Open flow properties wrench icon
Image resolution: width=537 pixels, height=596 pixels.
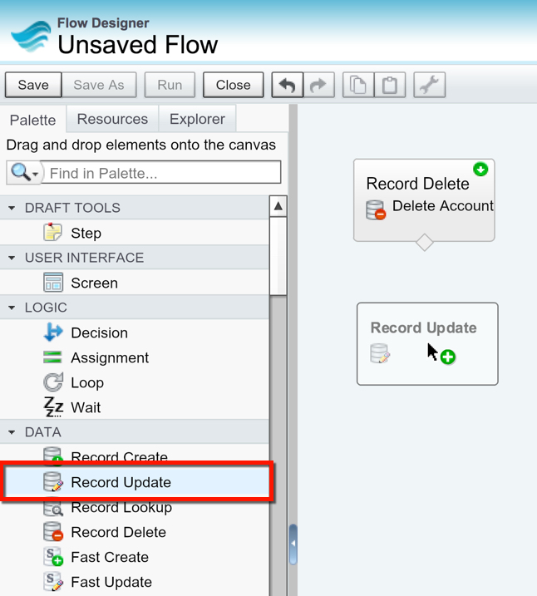429,85
